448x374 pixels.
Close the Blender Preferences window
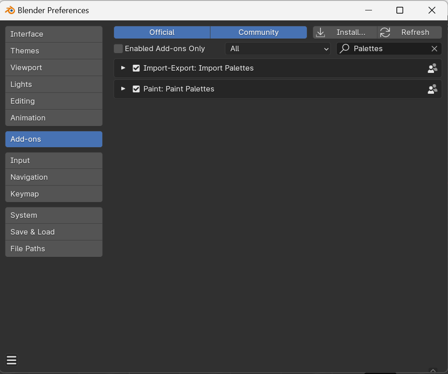(432, 10)
